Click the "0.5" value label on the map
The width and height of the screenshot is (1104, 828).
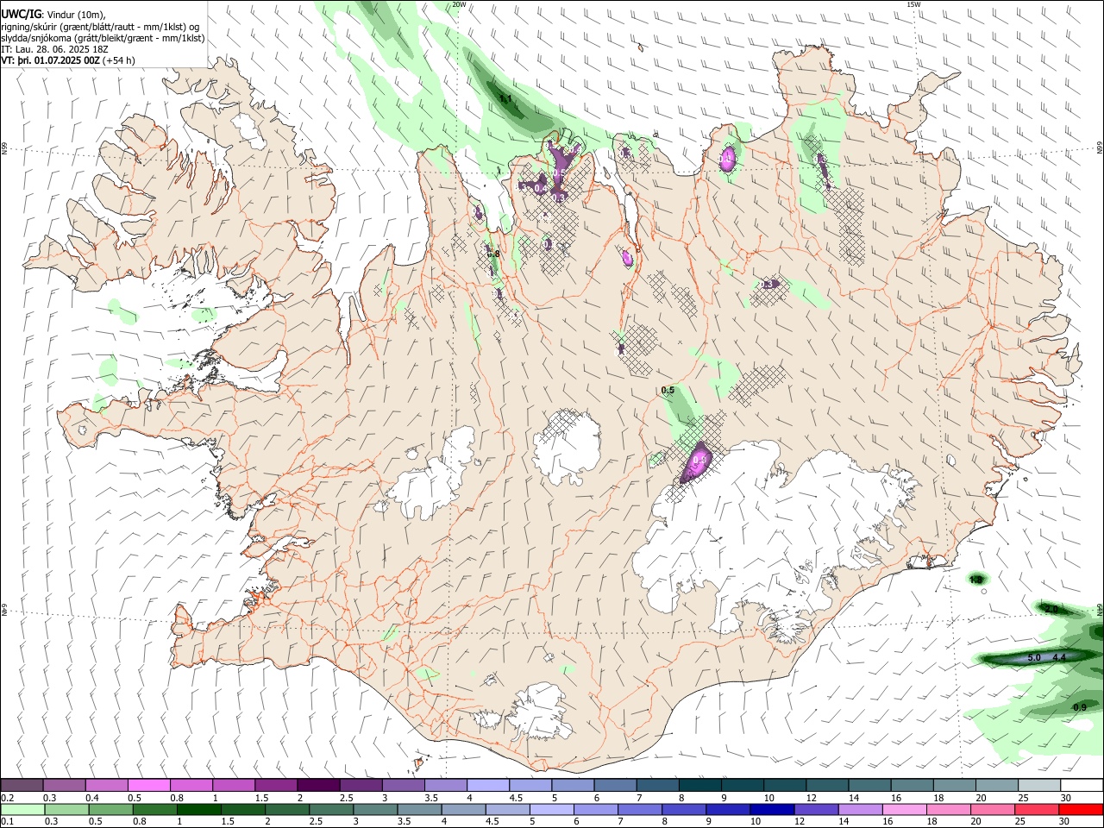pyautogui.click(x=668, y=391)
